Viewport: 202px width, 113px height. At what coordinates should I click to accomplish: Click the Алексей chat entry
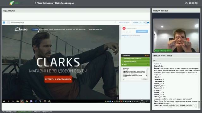click(159, 88)
